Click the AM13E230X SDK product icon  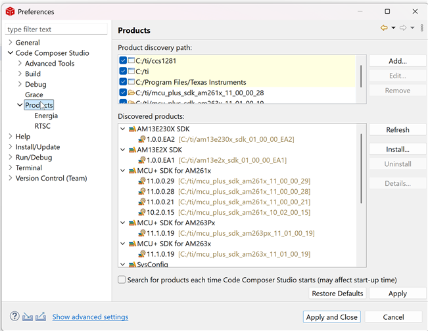(x=133, y=129)
